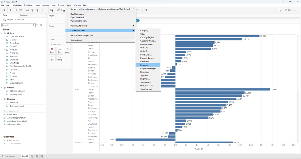Image resolution: width=301 pixels, height=159 pixels.
Task: Click the Top Customers by Profit set
Action: click(20, 66)
